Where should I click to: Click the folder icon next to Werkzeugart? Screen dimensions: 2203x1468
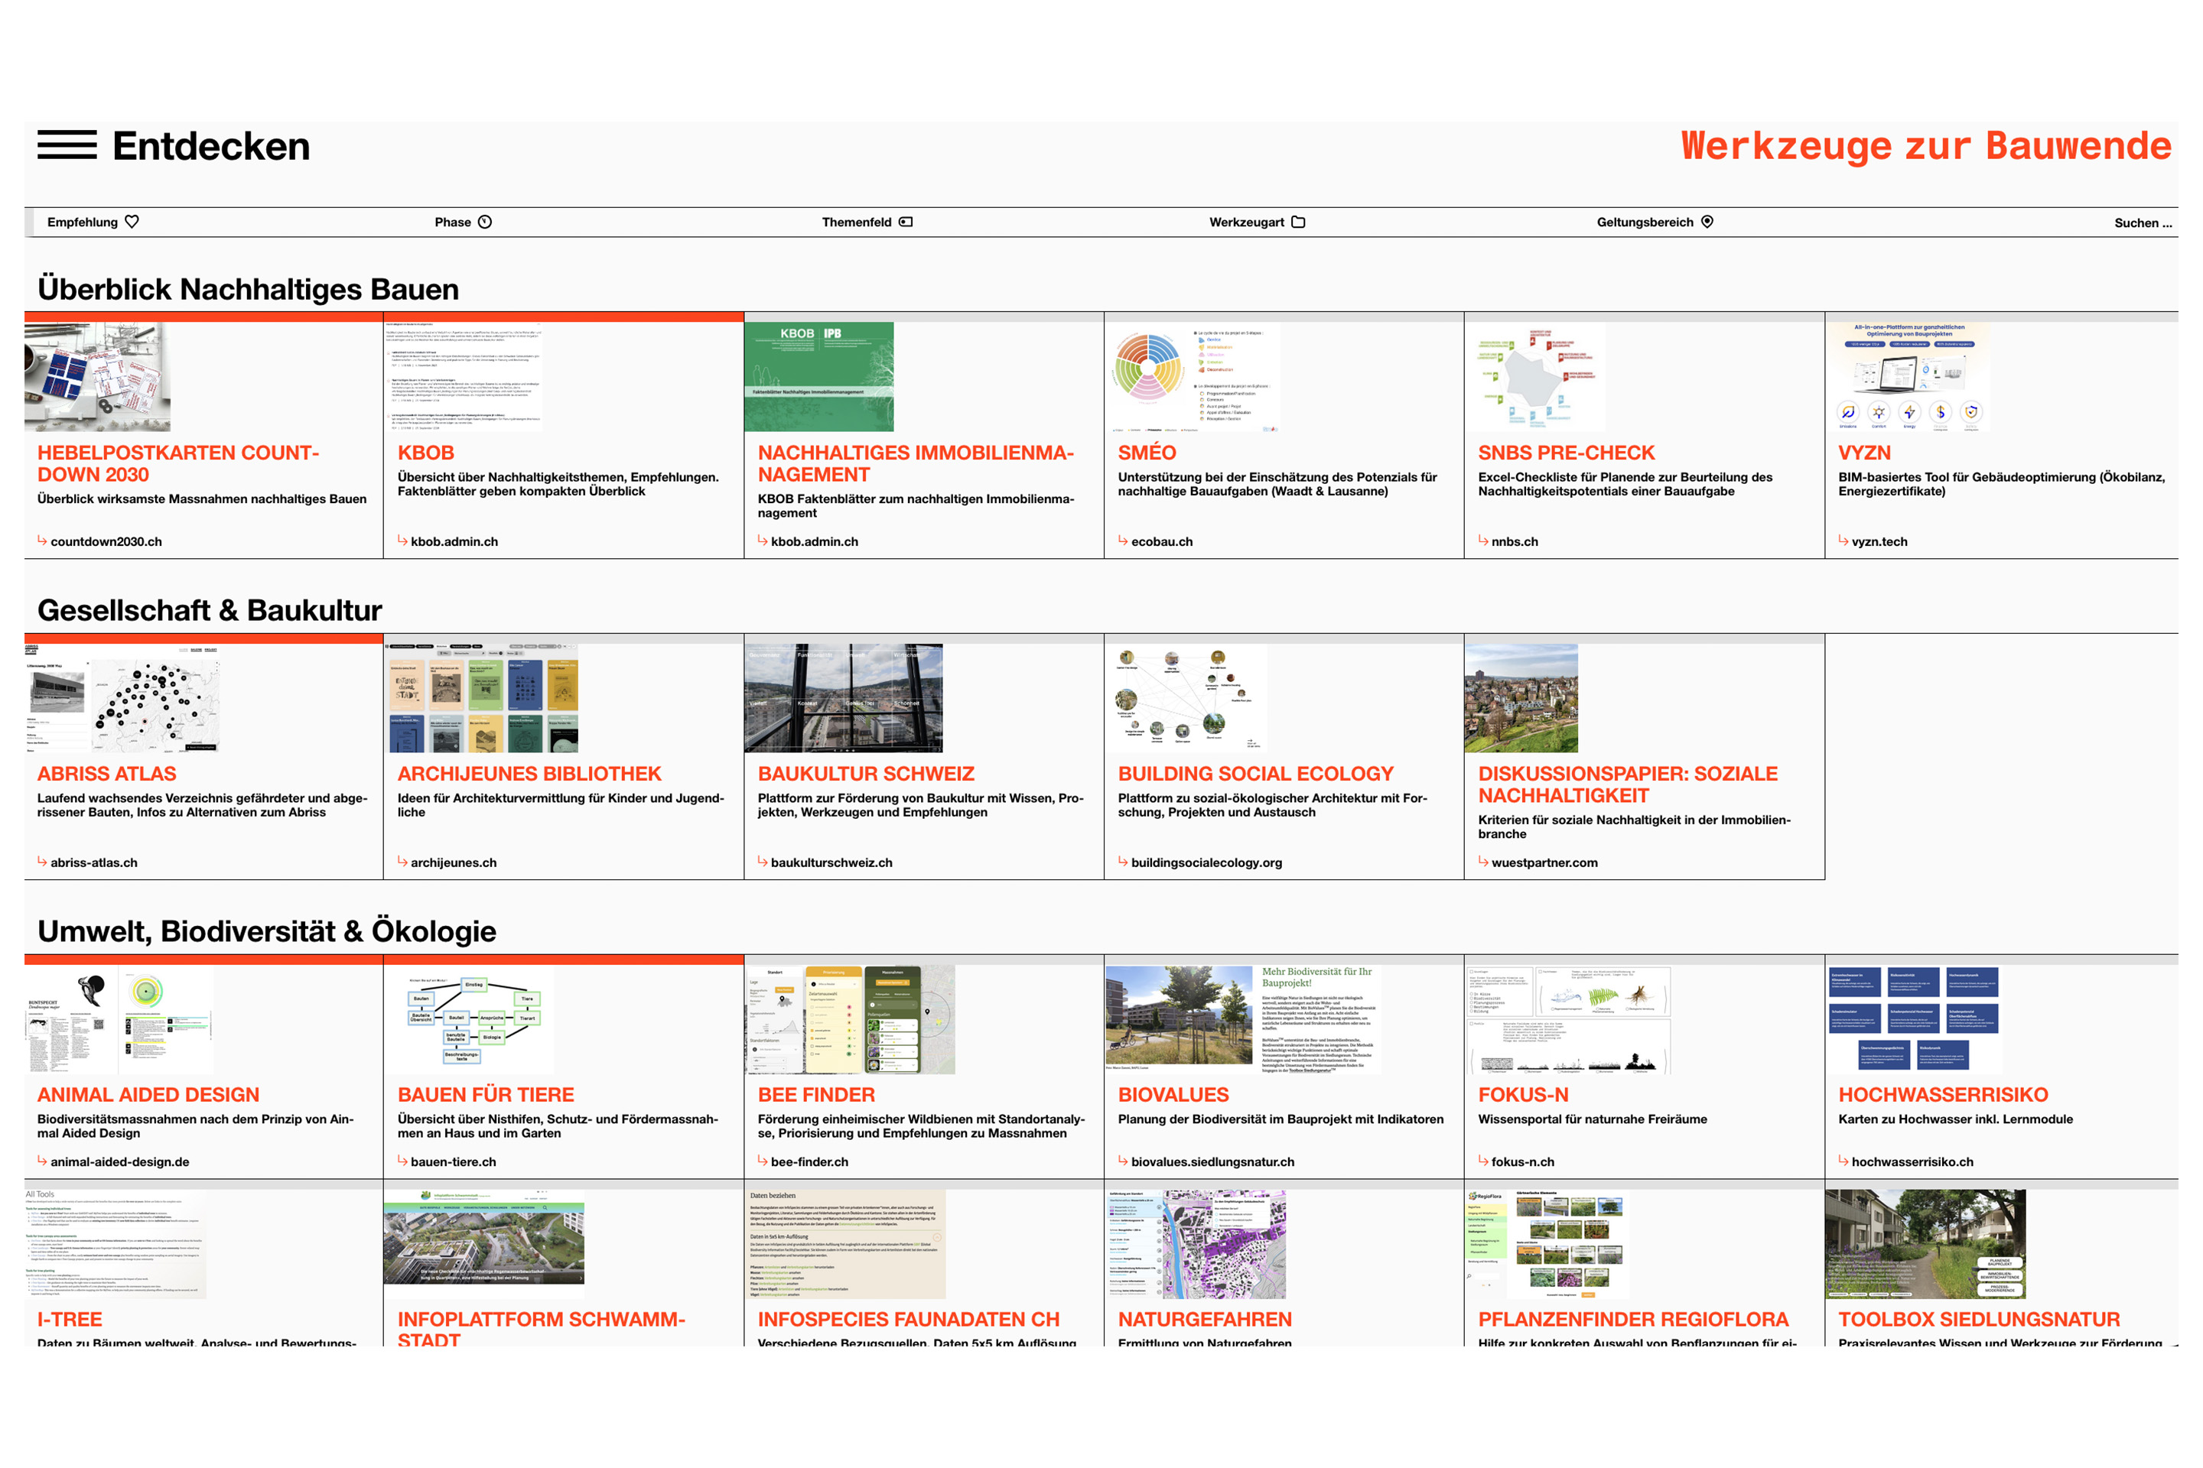(1298, 222)
